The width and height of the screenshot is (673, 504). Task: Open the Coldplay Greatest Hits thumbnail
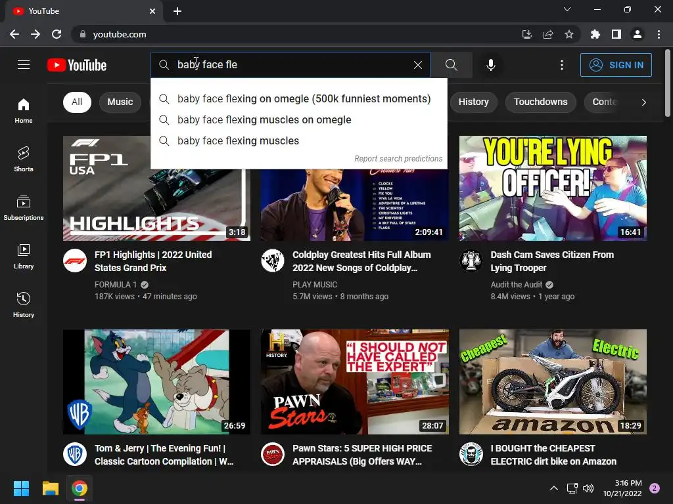point(354,205)
